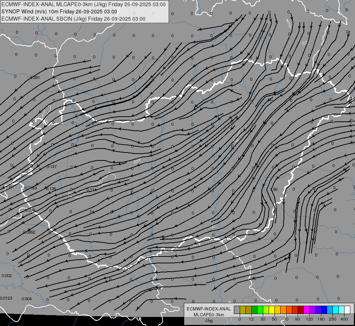
Task: Click the MLCAPE0-3km legend label
Action: pyautogui.click(x=209, y=315)
